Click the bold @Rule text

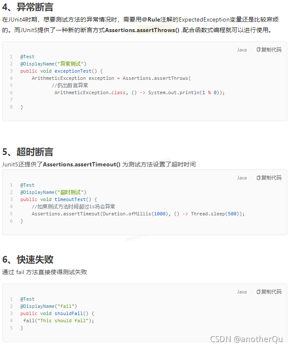151,19
